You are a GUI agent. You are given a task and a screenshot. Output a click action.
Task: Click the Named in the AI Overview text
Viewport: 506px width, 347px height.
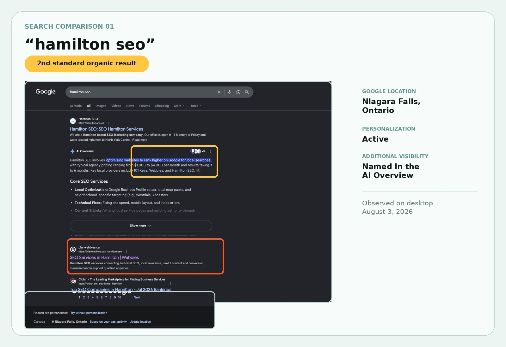391,171
